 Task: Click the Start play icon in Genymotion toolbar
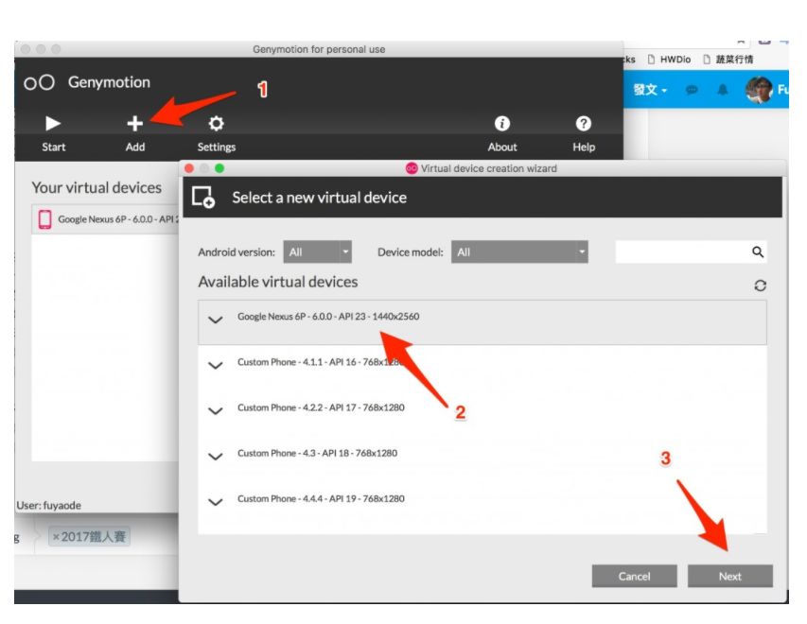pyautogui.click(x=53, y=124)
